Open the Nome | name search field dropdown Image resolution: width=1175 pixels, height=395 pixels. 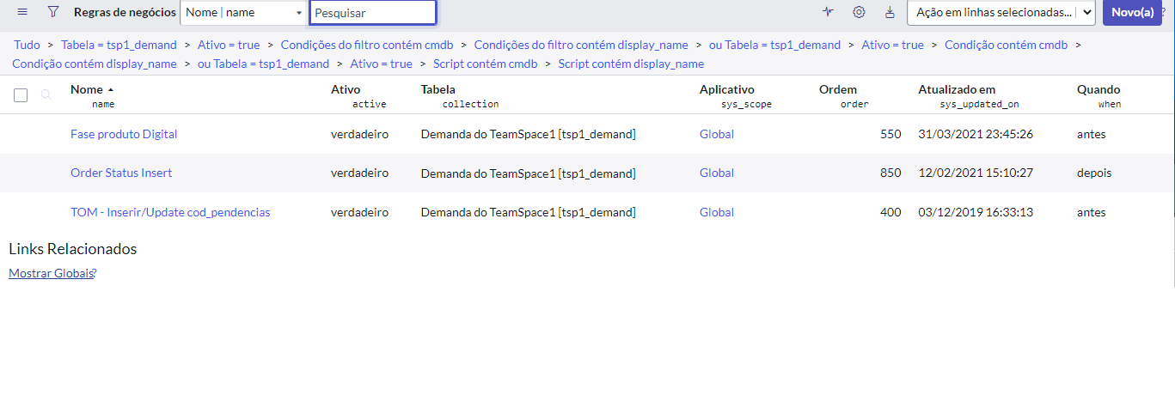(243, 13)
